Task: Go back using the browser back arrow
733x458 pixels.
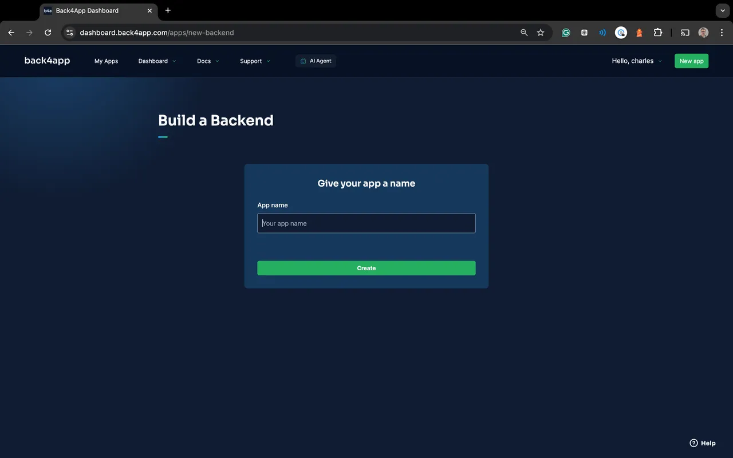Action: pyautogui.click(x=11, y=33)
